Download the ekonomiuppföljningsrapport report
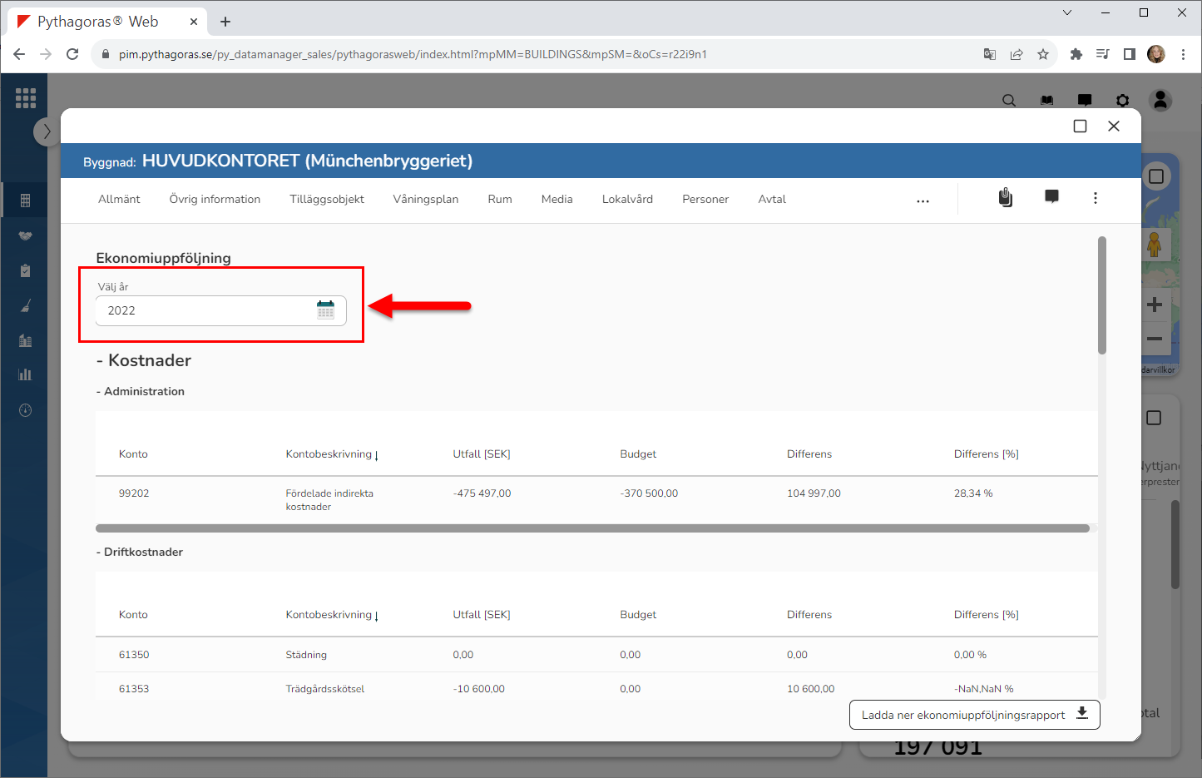The height and width of the screenshot is (778, 1202). tap(974, 715)
